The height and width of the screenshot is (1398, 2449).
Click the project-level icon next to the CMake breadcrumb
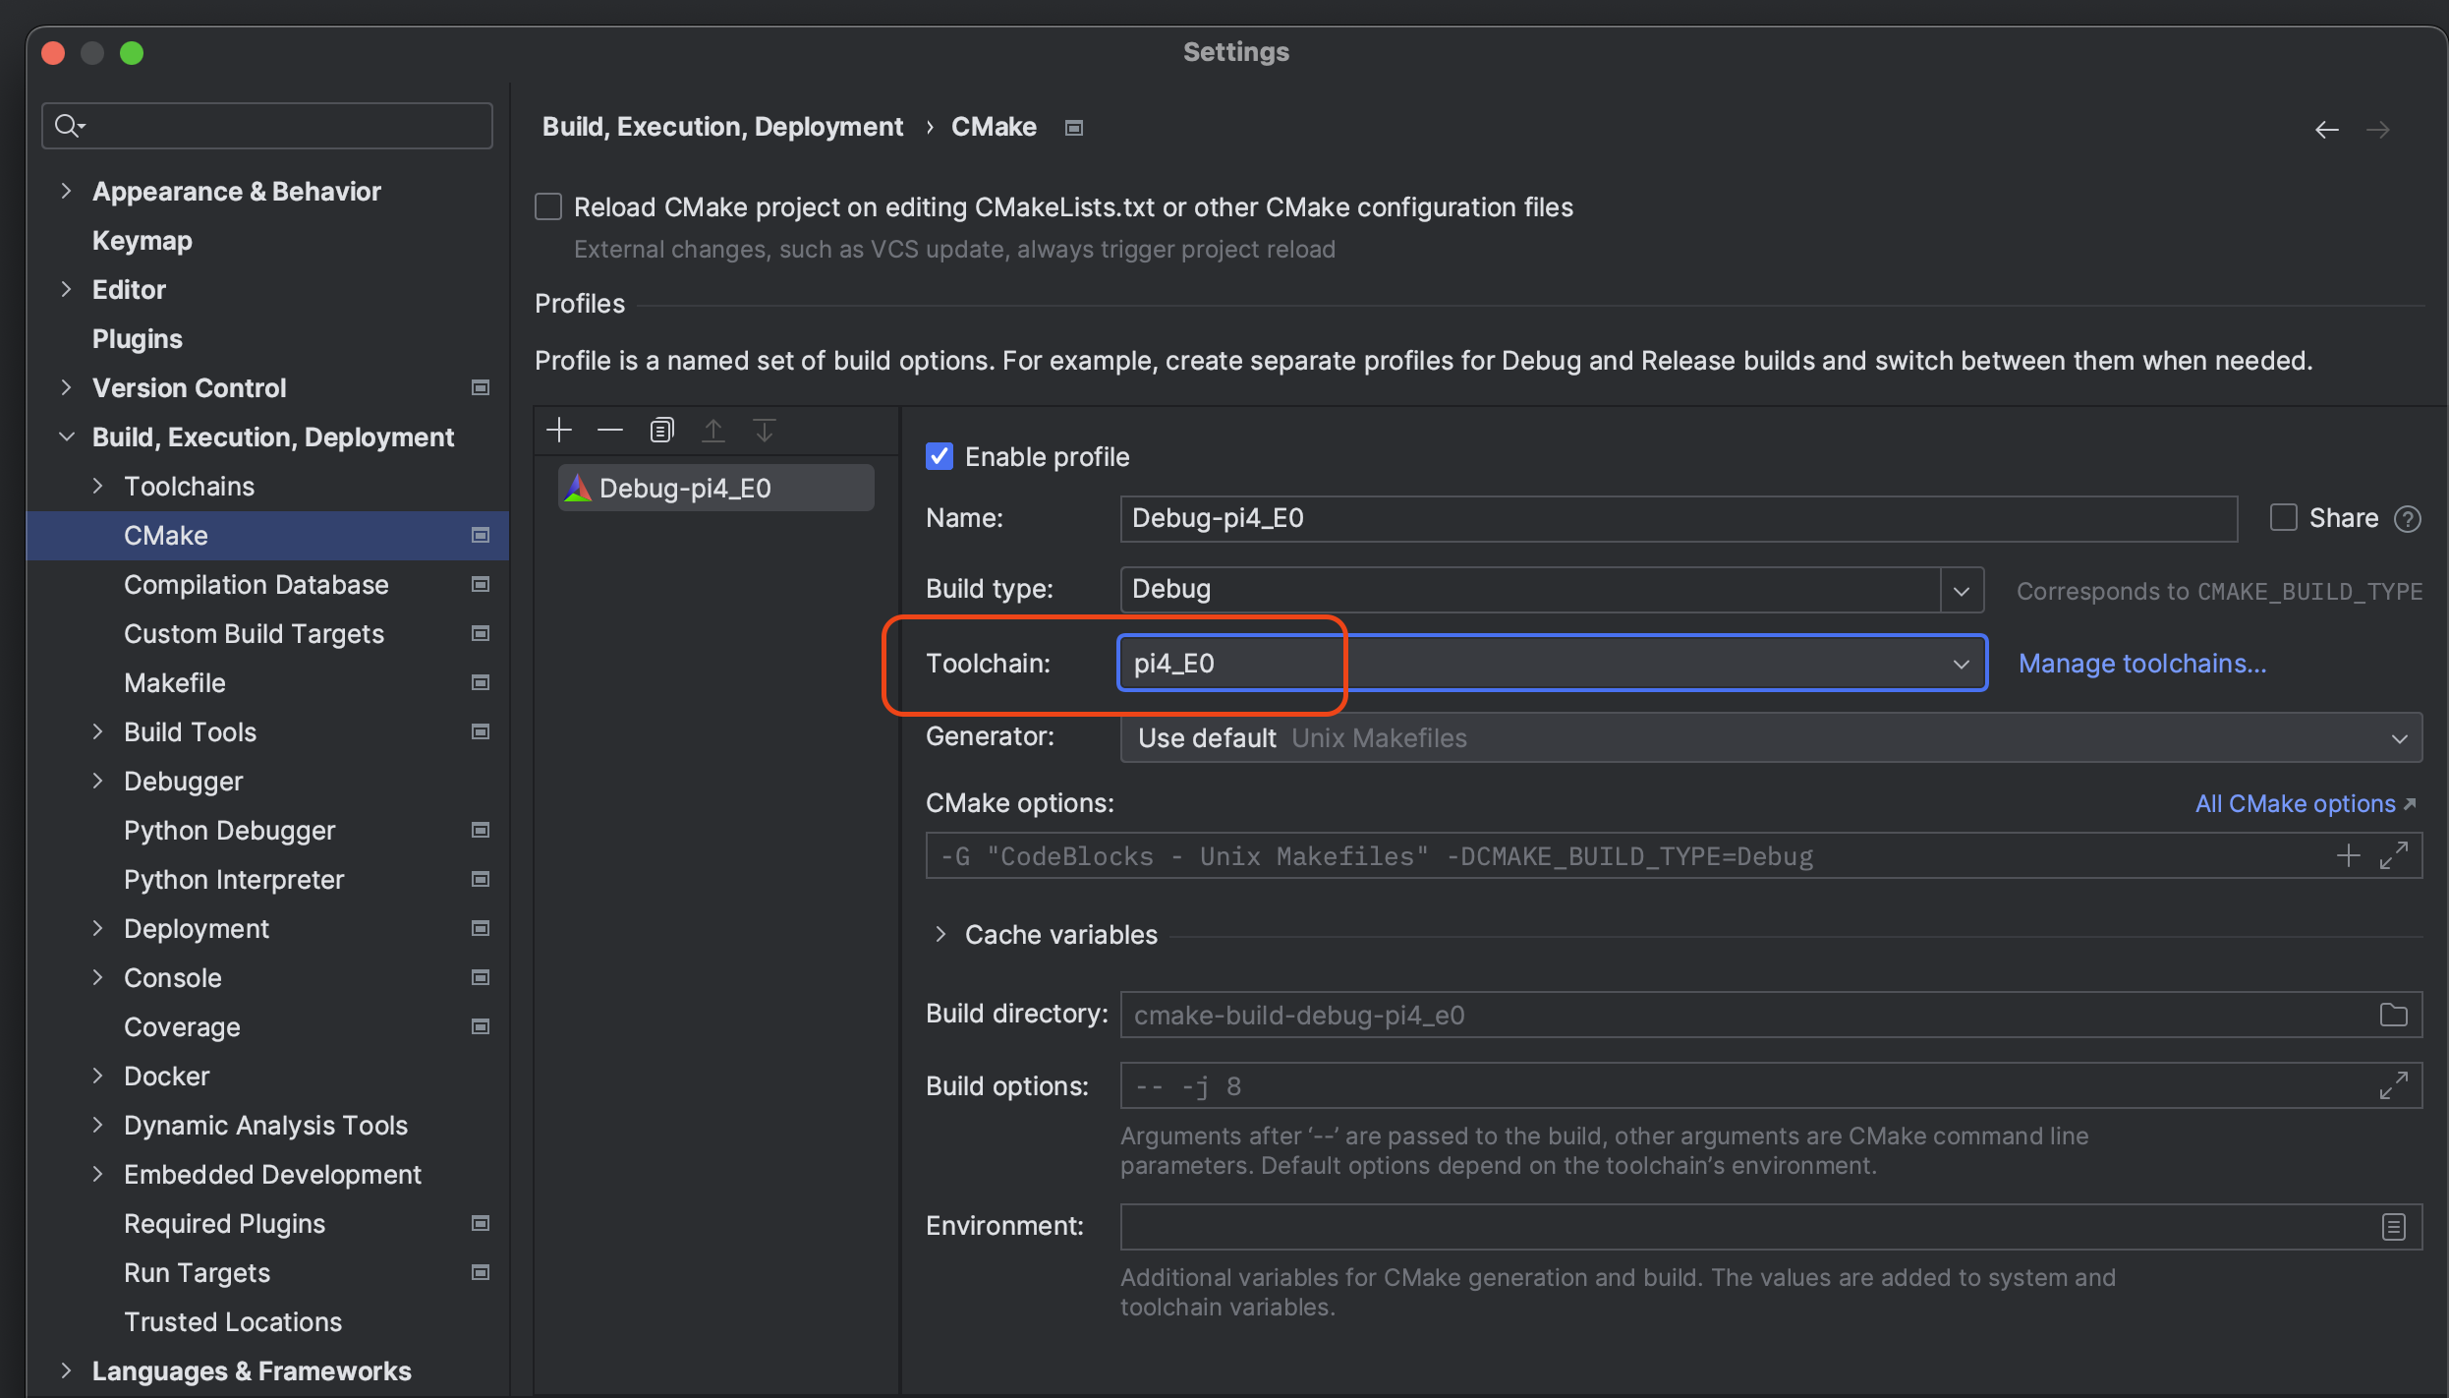pyautogui.click(x=1074, y=128)
